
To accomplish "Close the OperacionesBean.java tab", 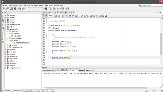I will [74, 13].
